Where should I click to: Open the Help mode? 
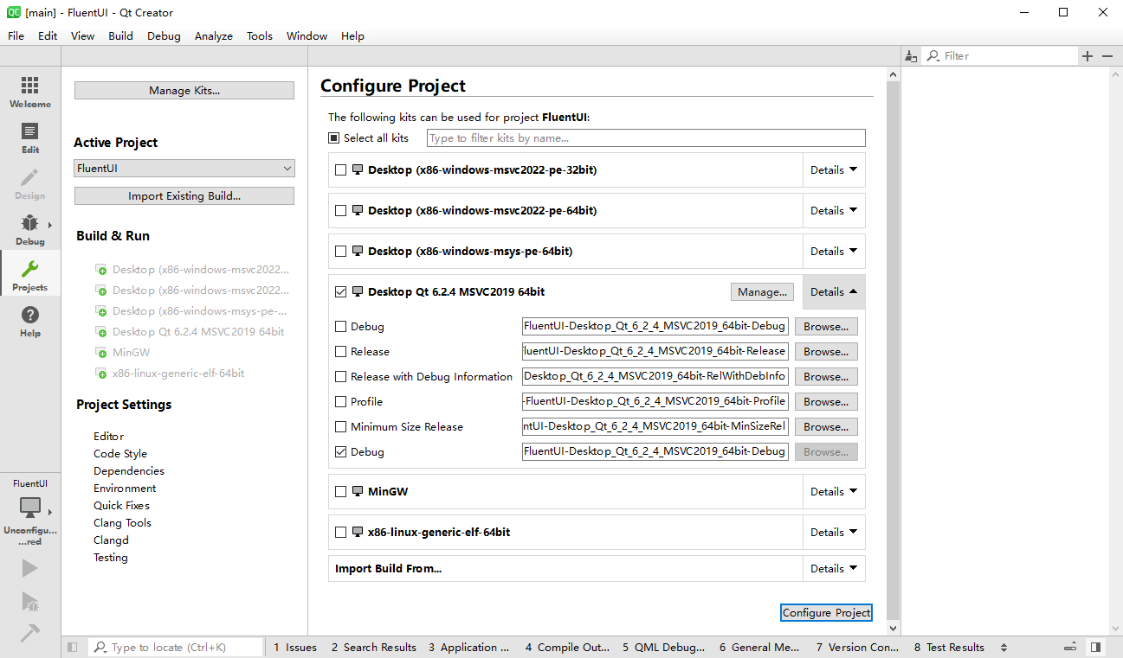pyautogui.click(x=30, y=320)
